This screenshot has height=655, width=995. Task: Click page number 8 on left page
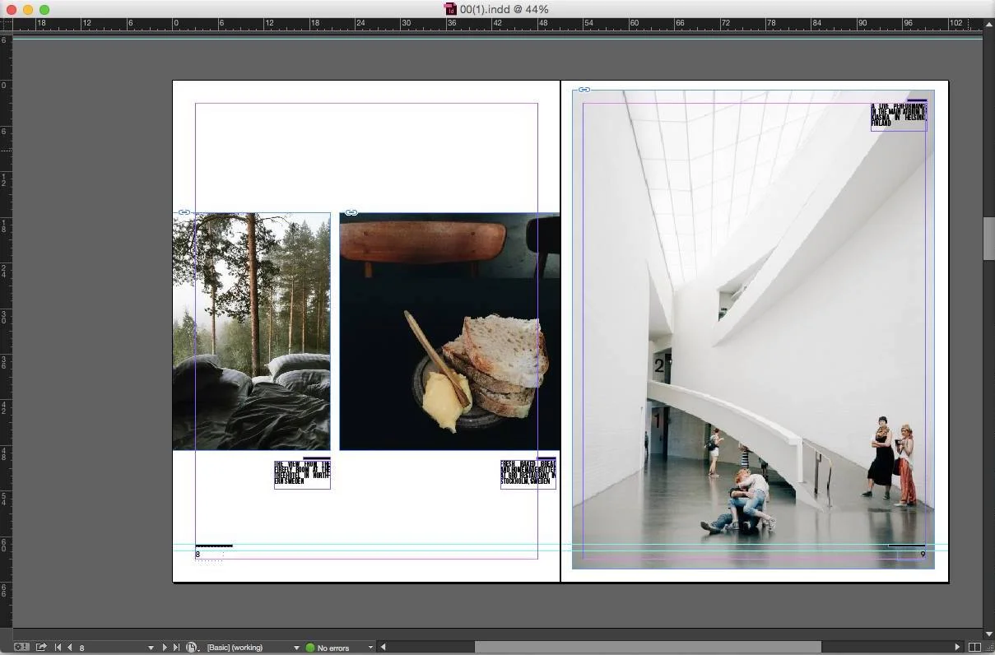[198, 555]
